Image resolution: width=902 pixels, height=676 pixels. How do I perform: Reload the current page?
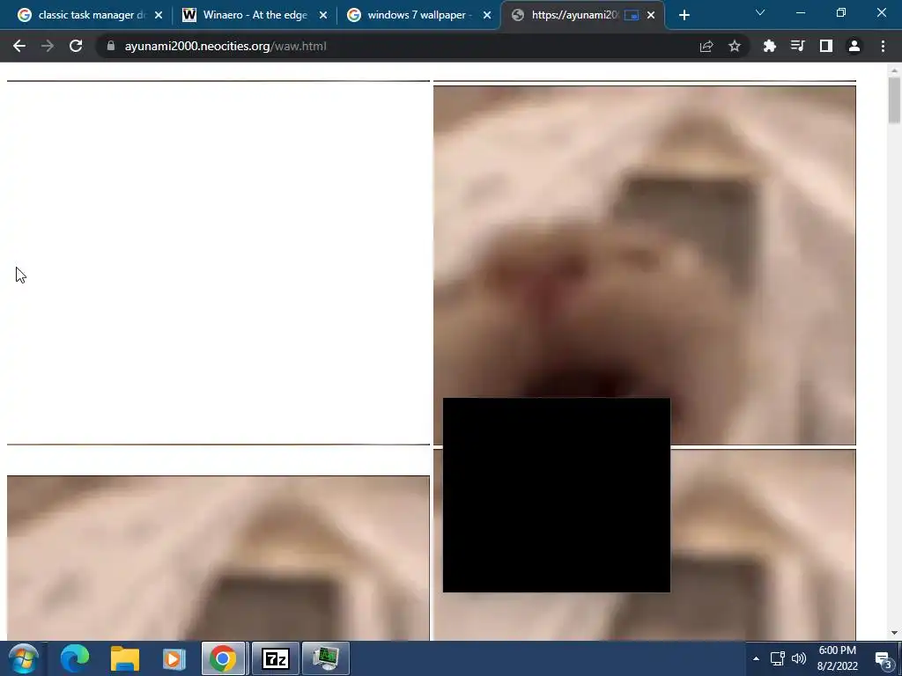[x=76, y=46]
